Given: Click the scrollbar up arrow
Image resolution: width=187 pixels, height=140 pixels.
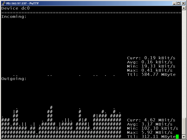Looking at the screenshot, I should (184, 8).
